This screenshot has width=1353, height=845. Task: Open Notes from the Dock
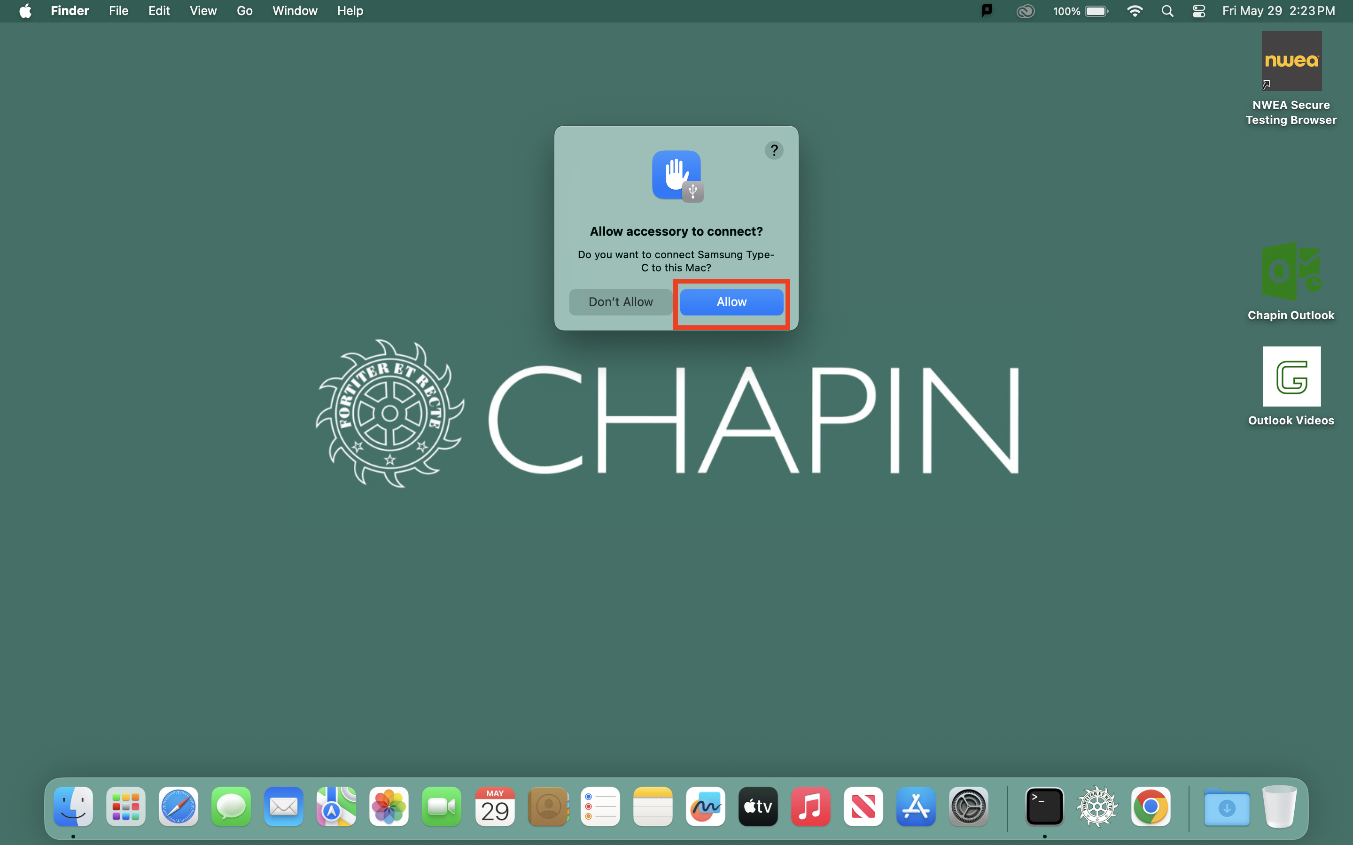click(653, 807)
